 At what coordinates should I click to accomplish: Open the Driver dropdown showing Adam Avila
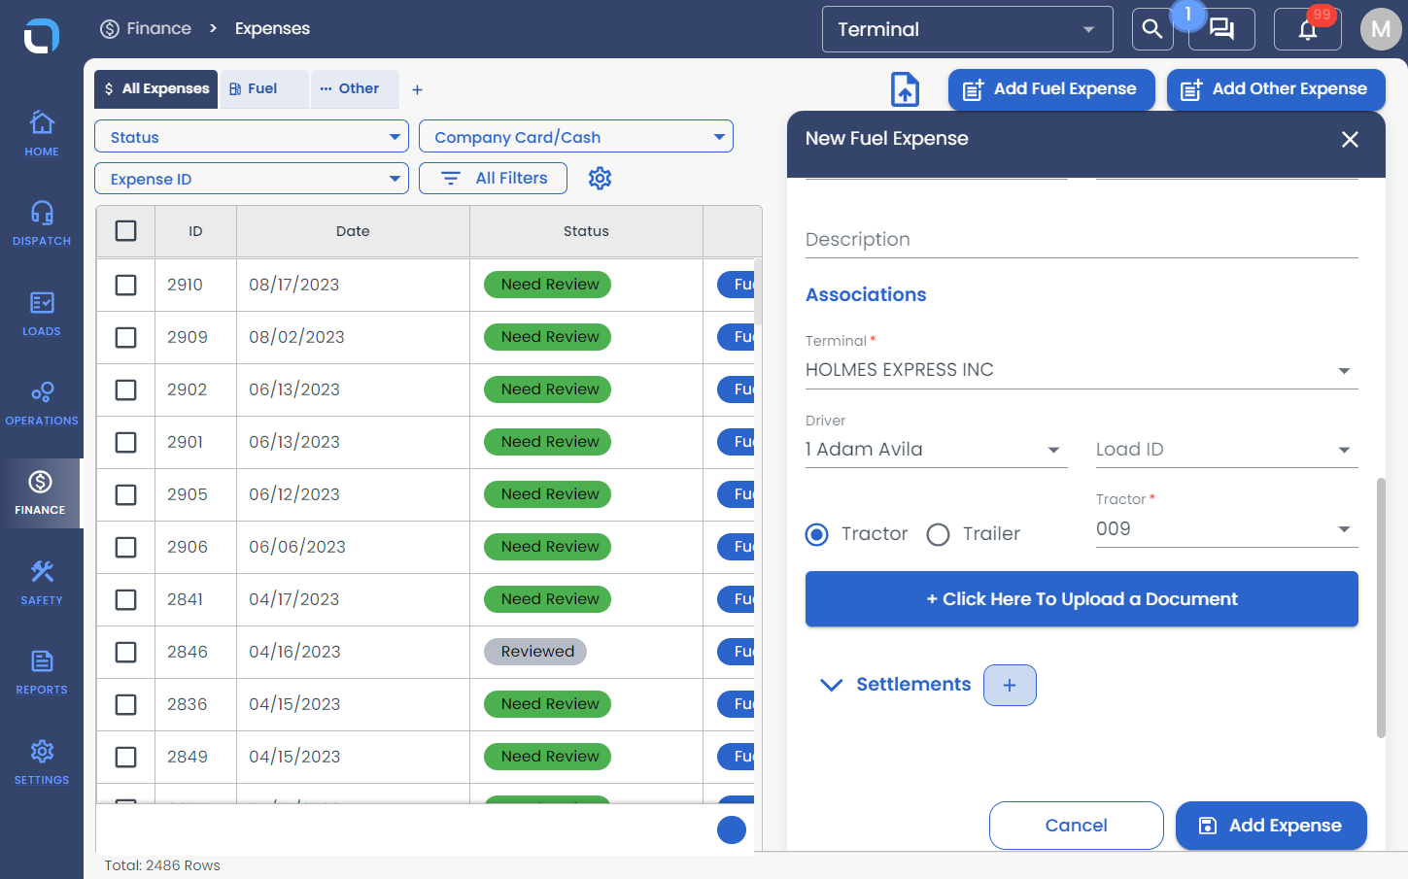click(937, 450)
